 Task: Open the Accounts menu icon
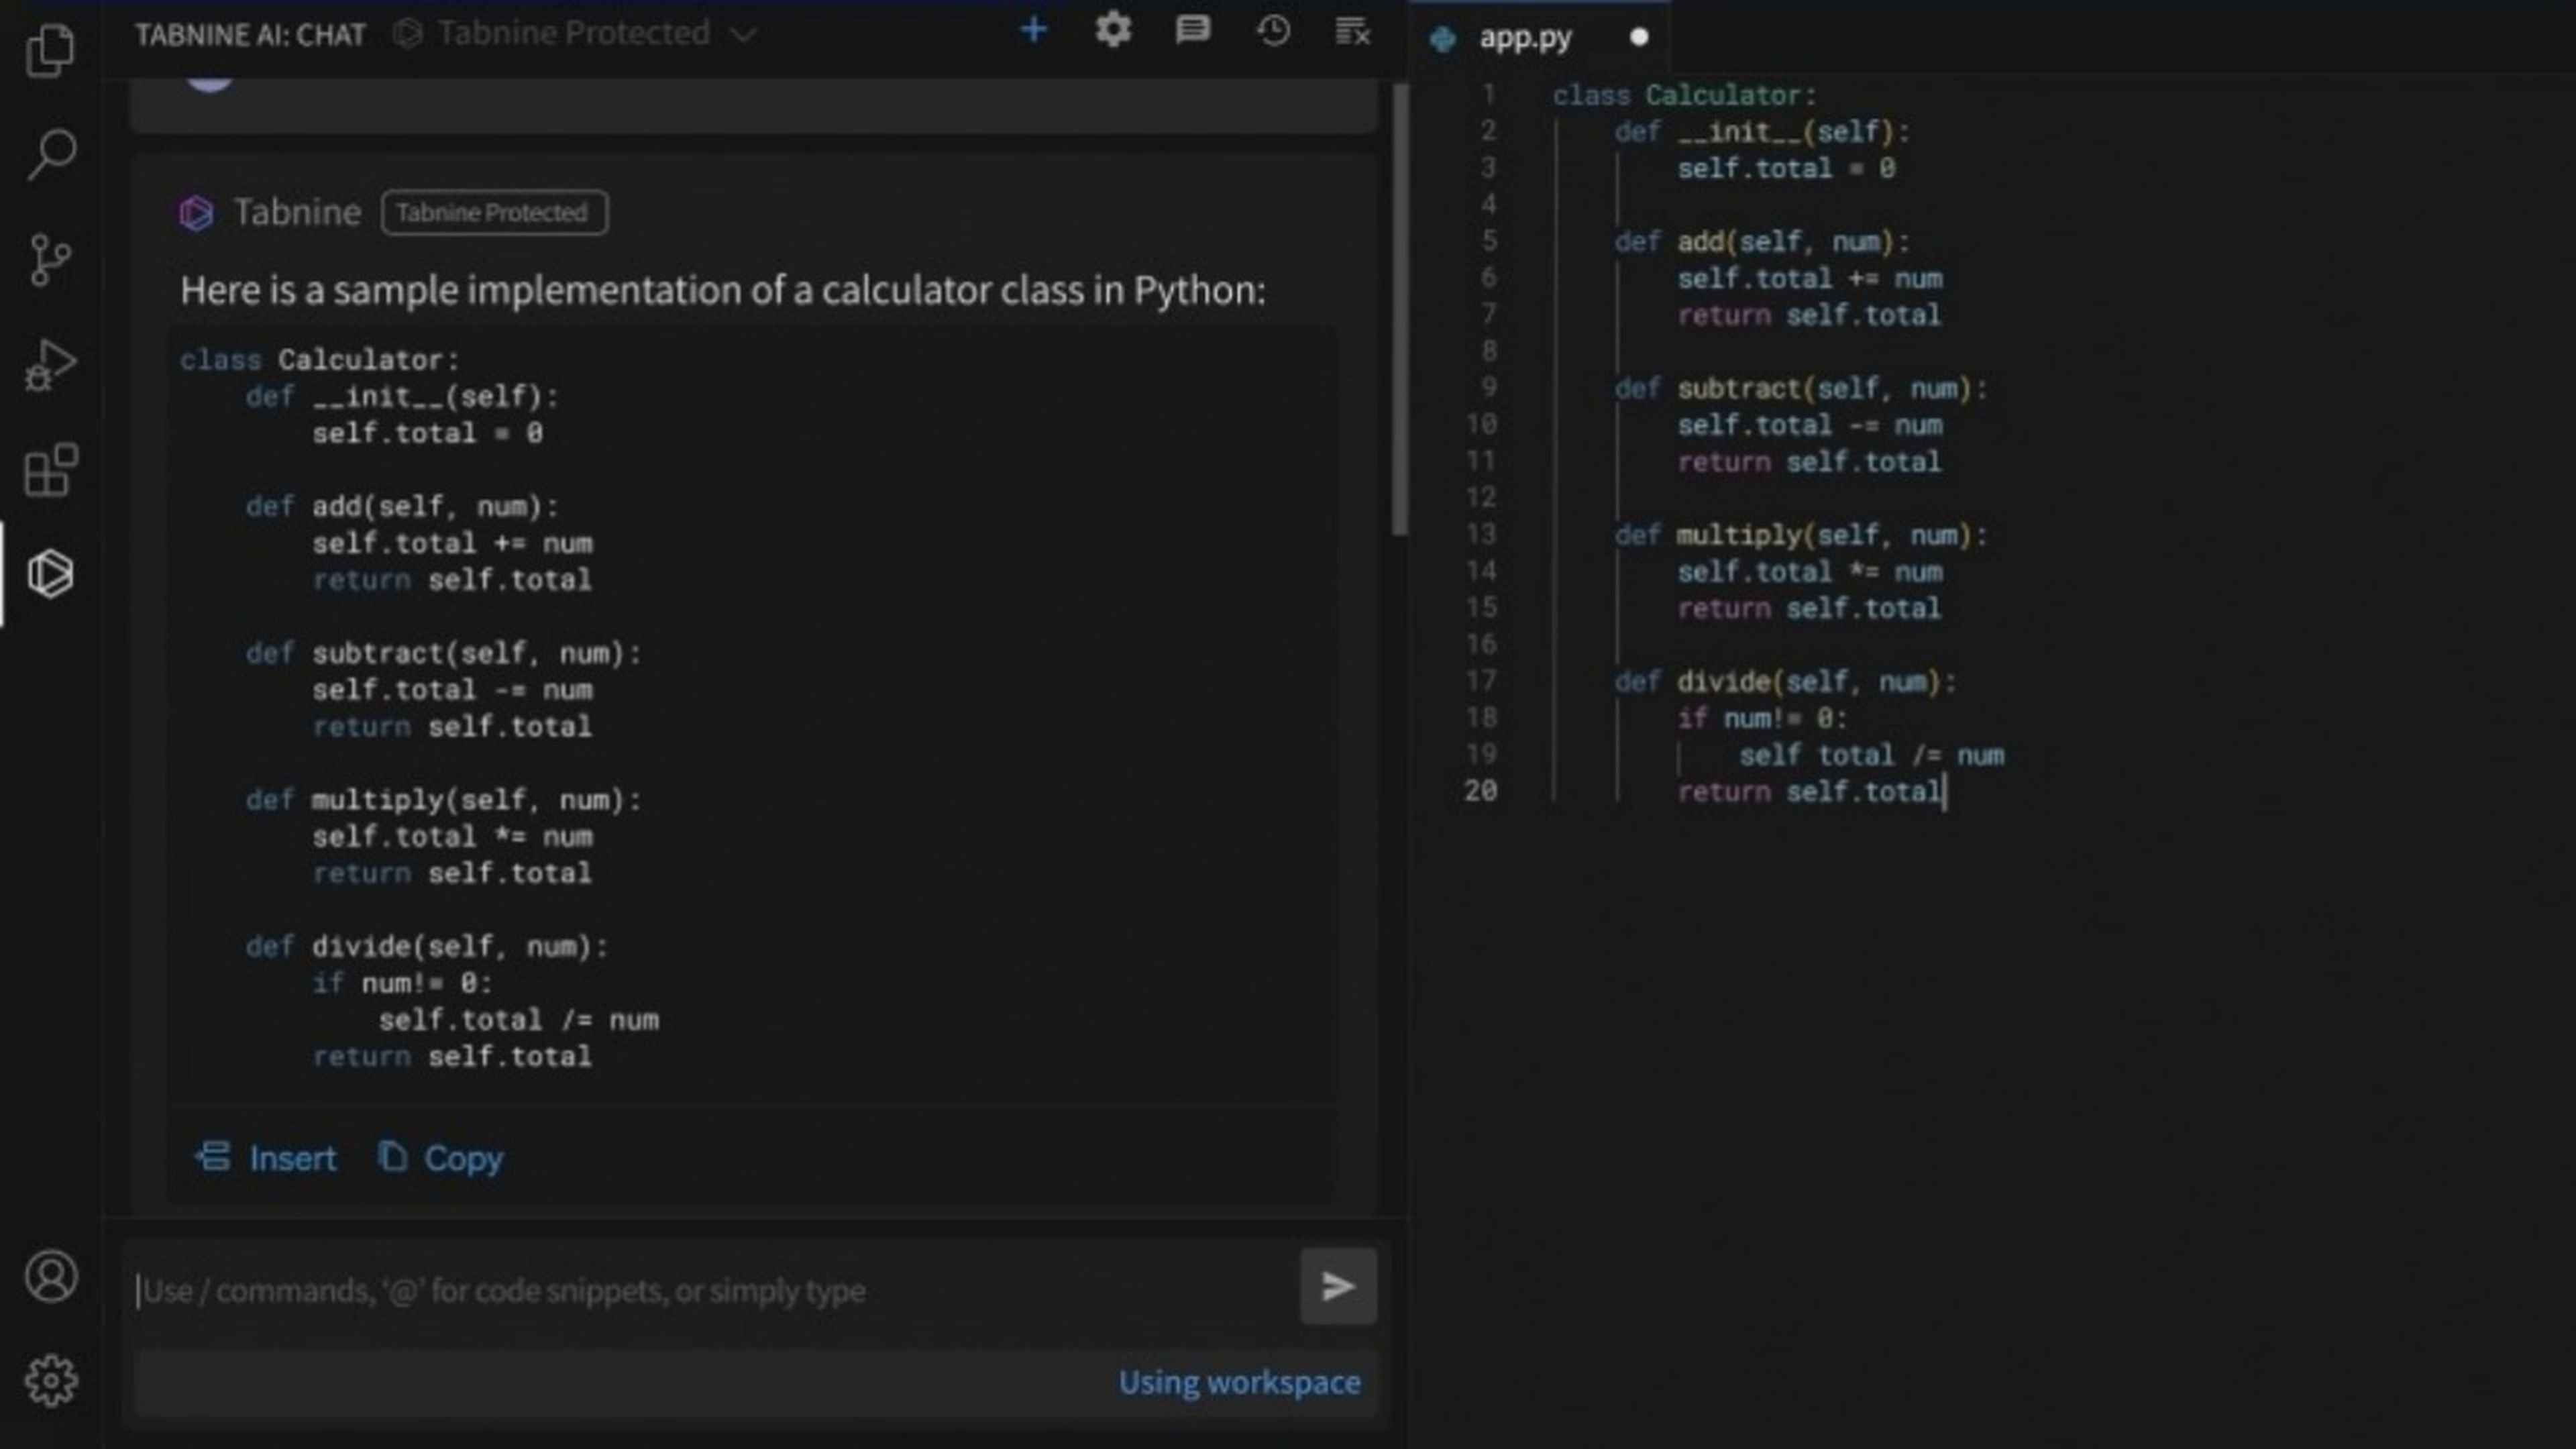coord(51,1276)
